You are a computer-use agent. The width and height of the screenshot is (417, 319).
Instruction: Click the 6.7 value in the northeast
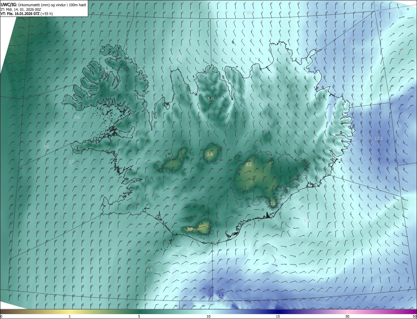(291, 90)
